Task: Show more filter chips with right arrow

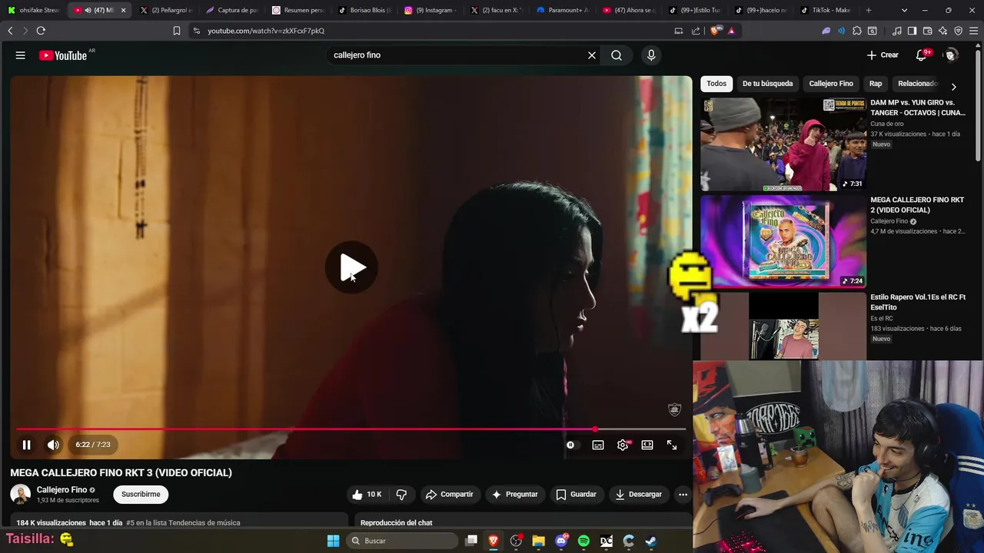Action: point(954,87)
